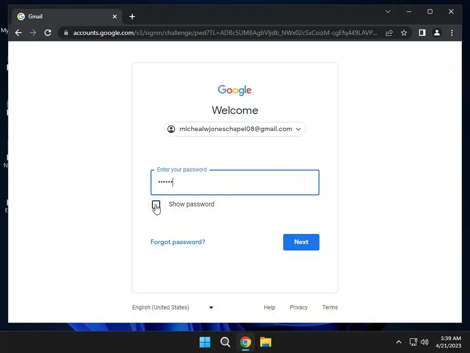This screenshot has height=353, width=470.
Task: Open the Windows Start menu
Action: (205, 342)
